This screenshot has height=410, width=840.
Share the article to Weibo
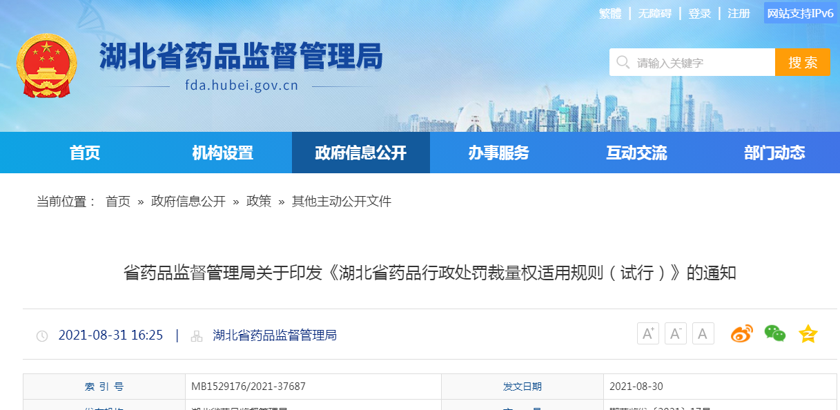coord(741,333)
